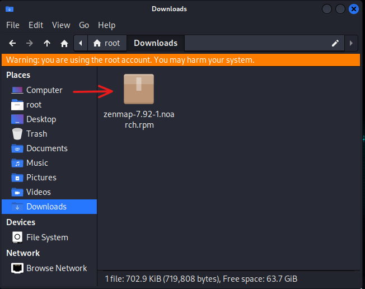Click the Downloads folder sidebar icon

pyautogui.click(x=17, y=207)
